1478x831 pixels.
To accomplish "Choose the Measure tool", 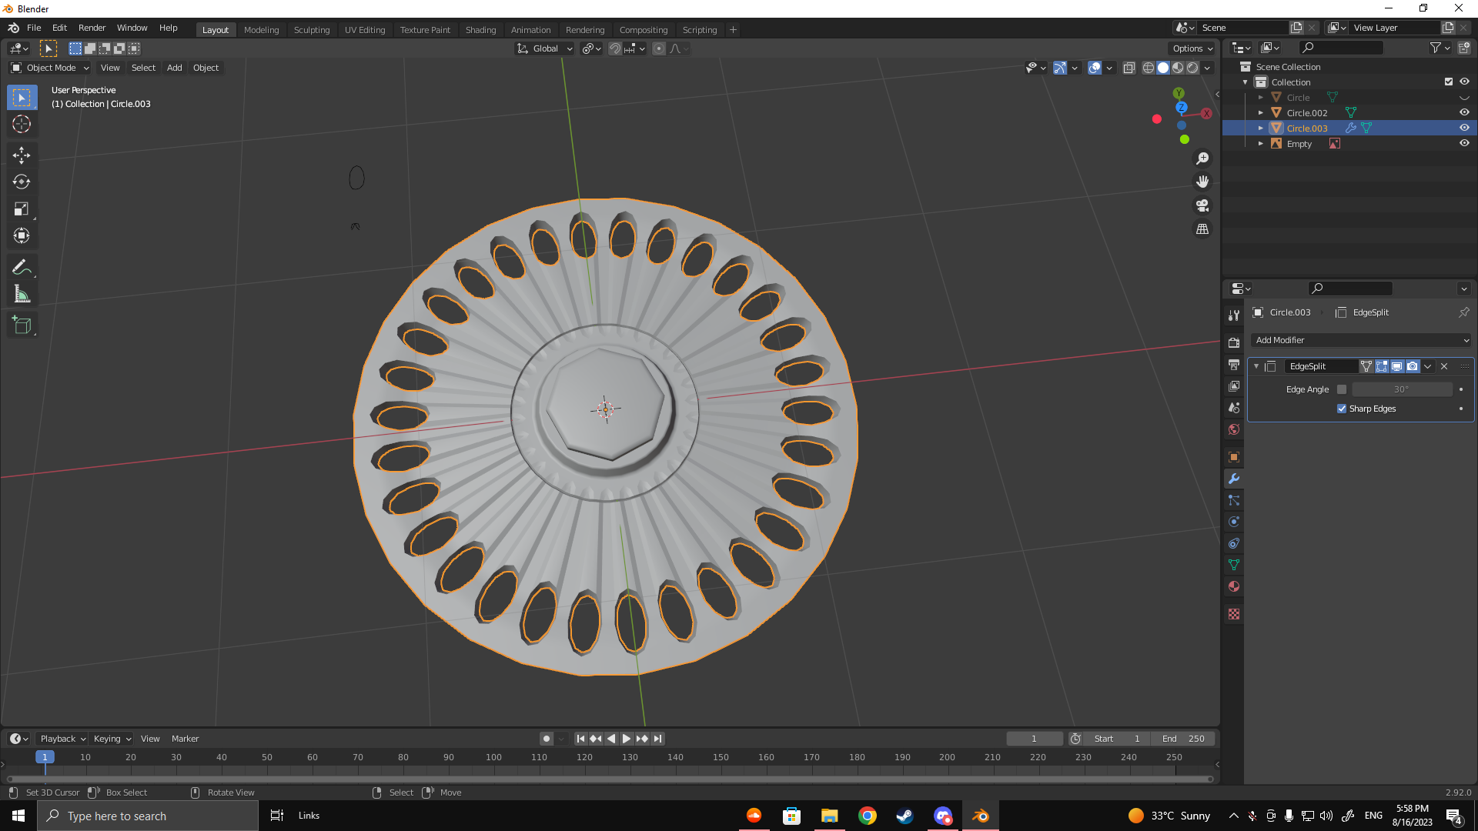I will (x=22, y=295).
